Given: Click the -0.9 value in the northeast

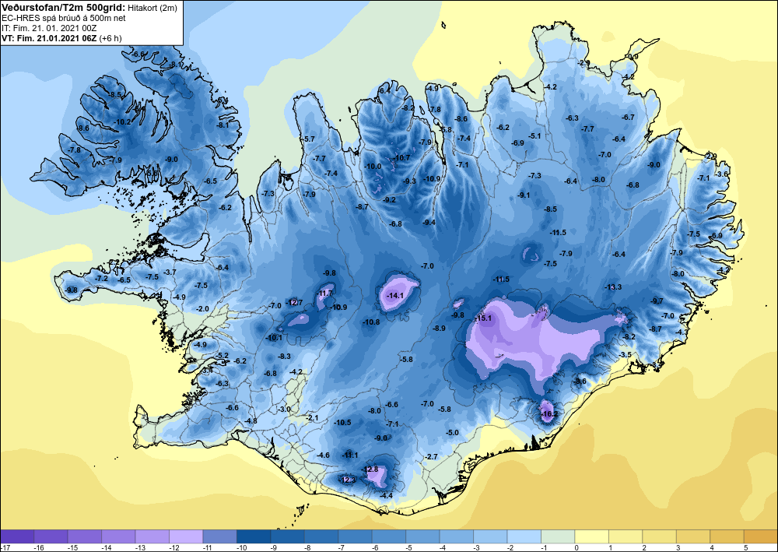Looking at the screenshot, I should click(633, 57).
